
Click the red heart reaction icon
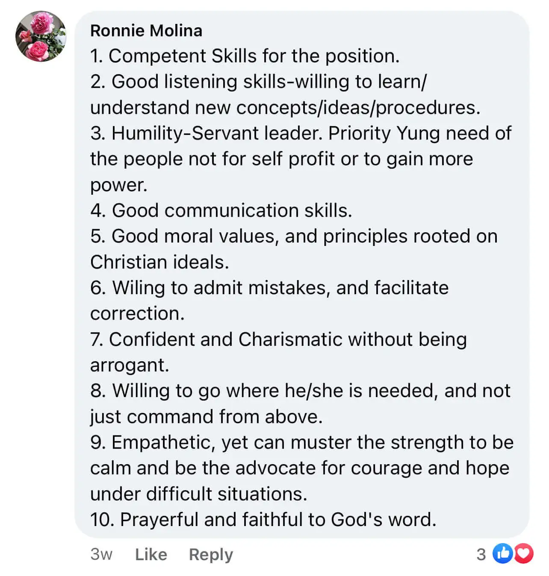(x=524, y=554)
